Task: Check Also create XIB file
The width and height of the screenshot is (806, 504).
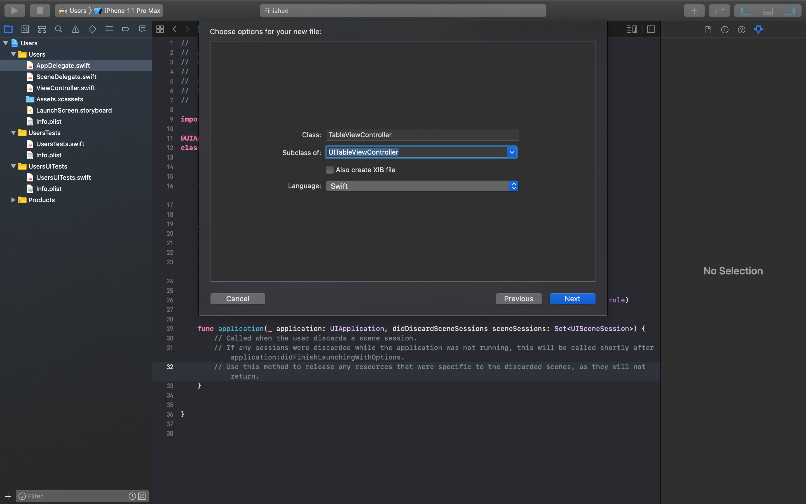Action: 329,170
